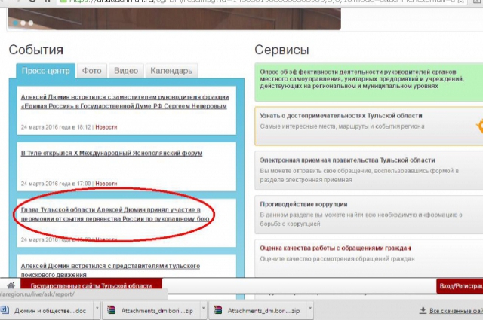Viewport: 483px width, 320px height.
Task: Switch to the Фото tab
Action: [92, 71]
